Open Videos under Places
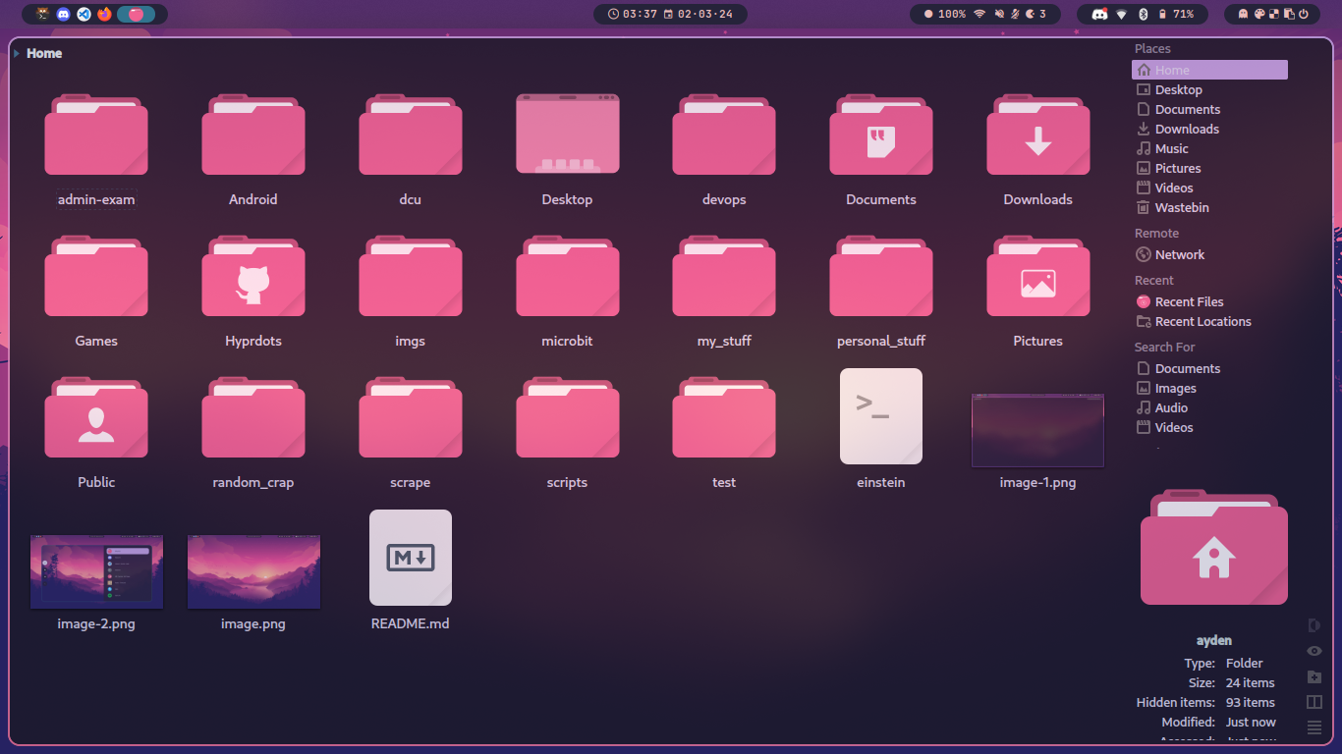 click(1209, 188)
